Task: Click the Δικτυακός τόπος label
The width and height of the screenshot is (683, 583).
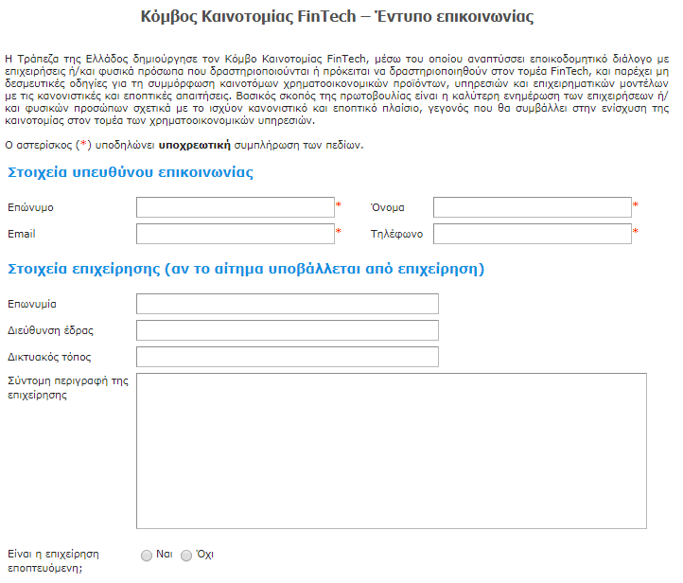Action: point(49,358)
